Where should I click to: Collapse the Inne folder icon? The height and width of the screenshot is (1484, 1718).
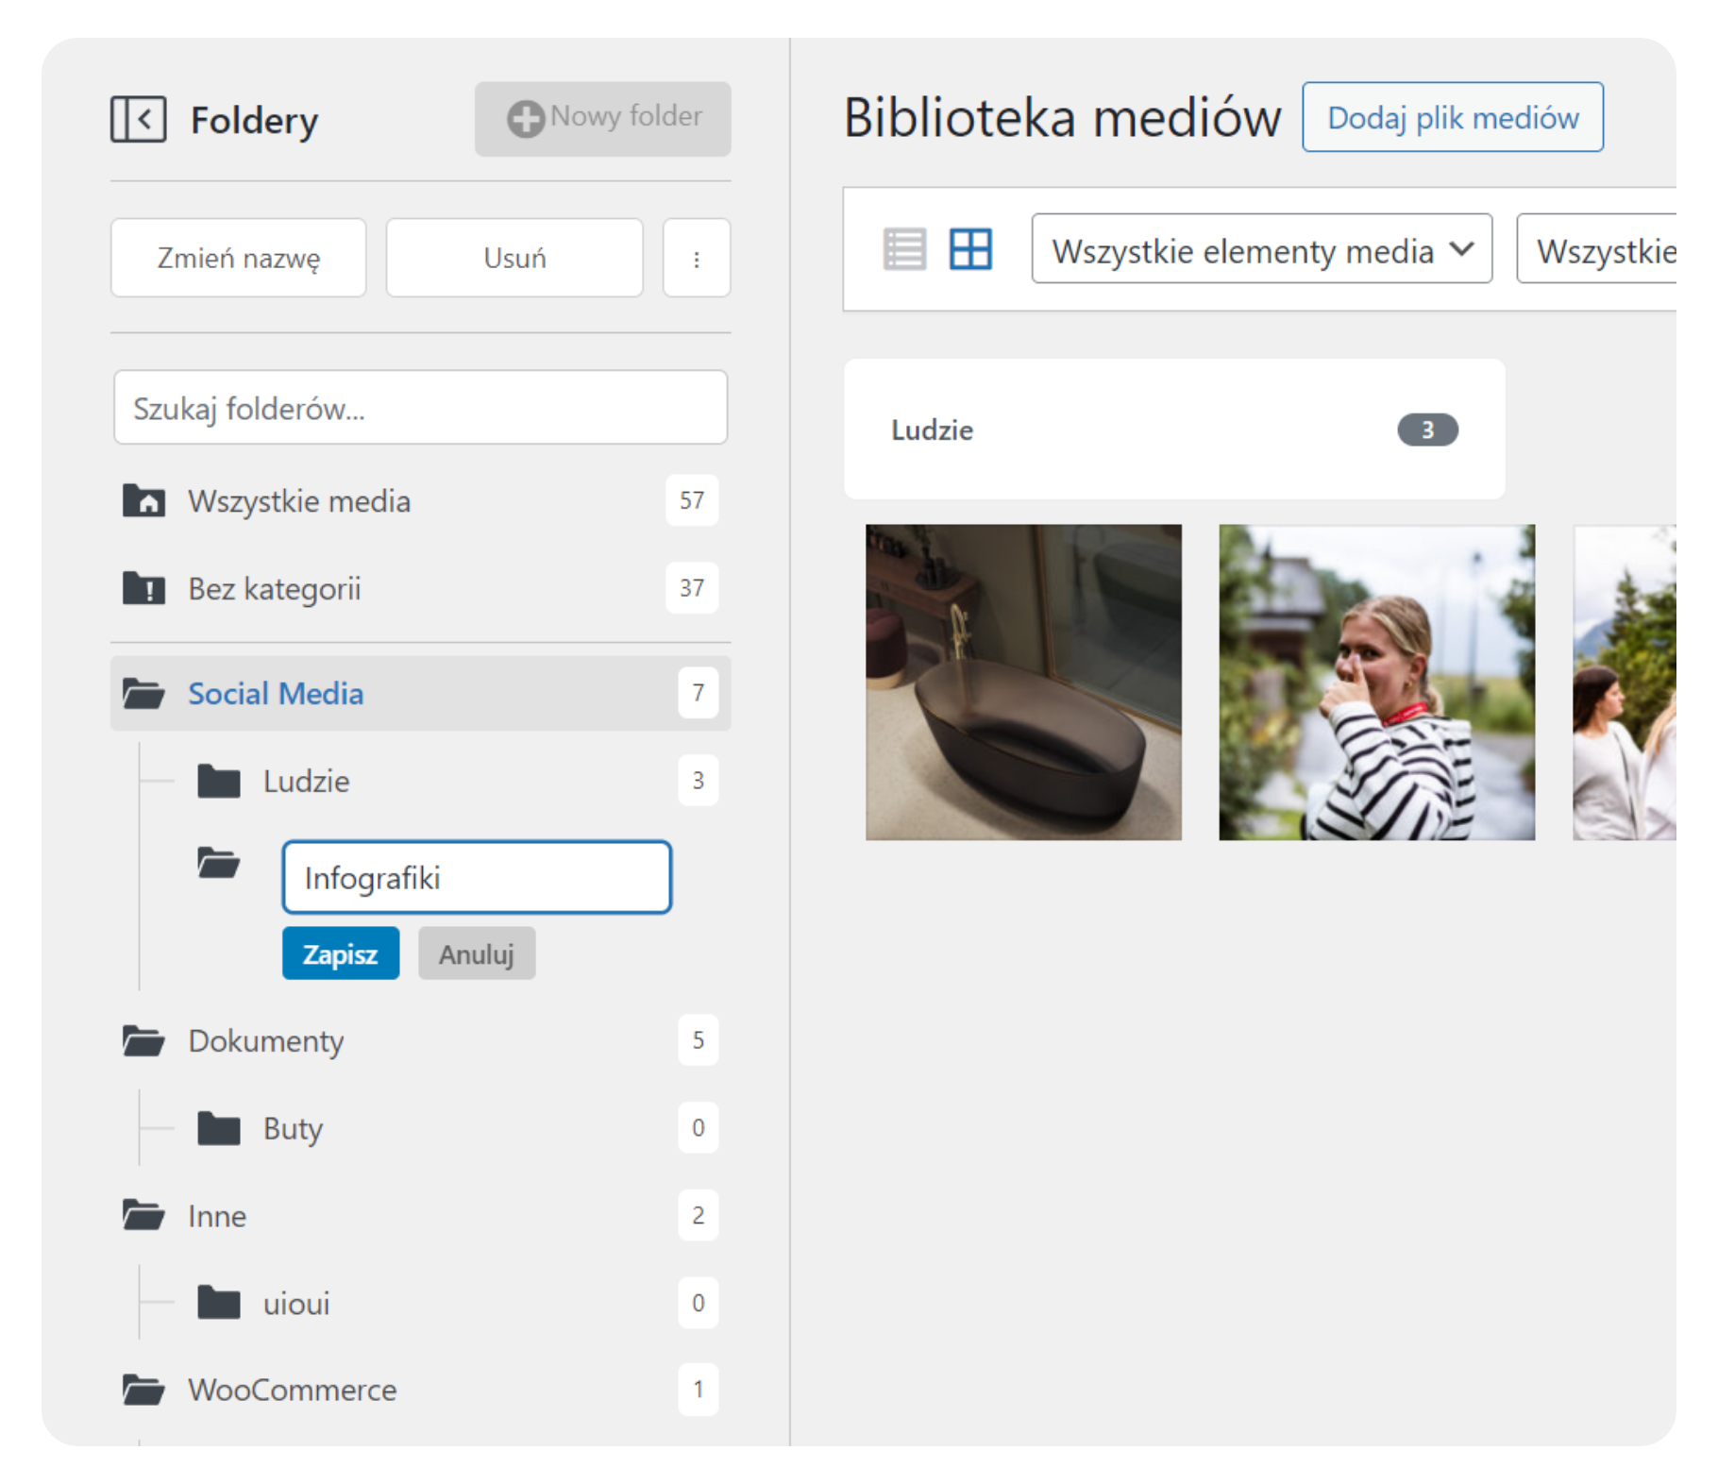point(143,1215)
